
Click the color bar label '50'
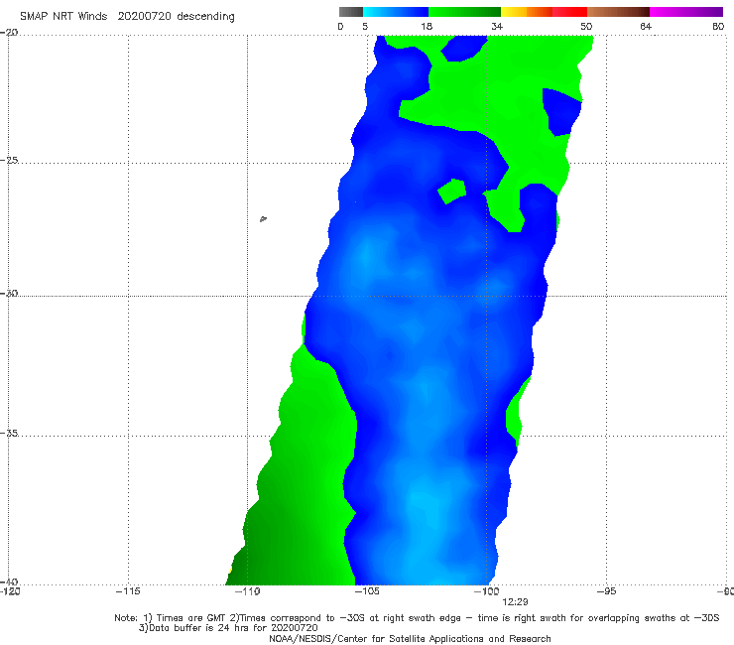586,27
